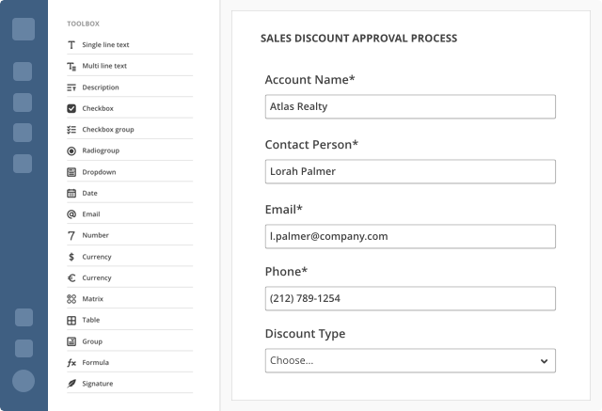Click the Email at-sign icon
This screenshot has height=411, width=602.
(71, 214)
